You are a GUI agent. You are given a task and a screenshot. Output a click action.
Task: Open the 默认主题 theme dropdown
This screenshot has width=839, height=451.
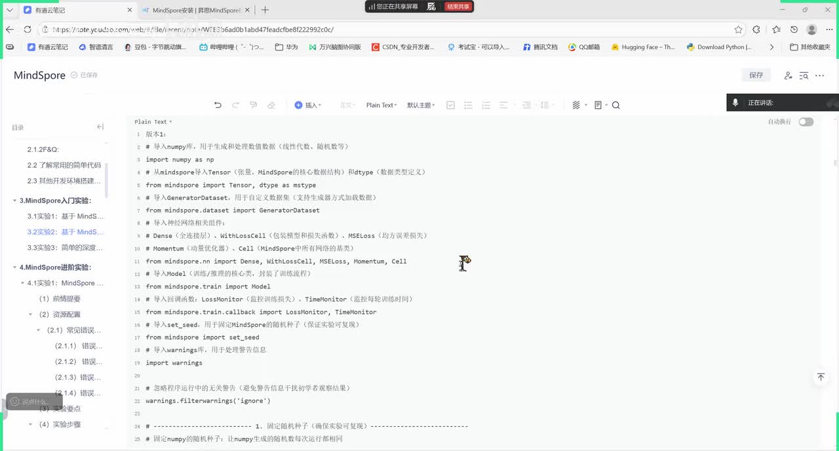click(421, 105)
